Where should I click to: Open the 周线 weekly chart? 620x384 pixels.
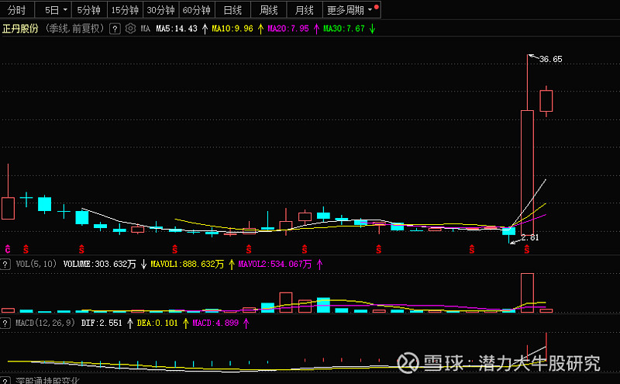point(268,10)
